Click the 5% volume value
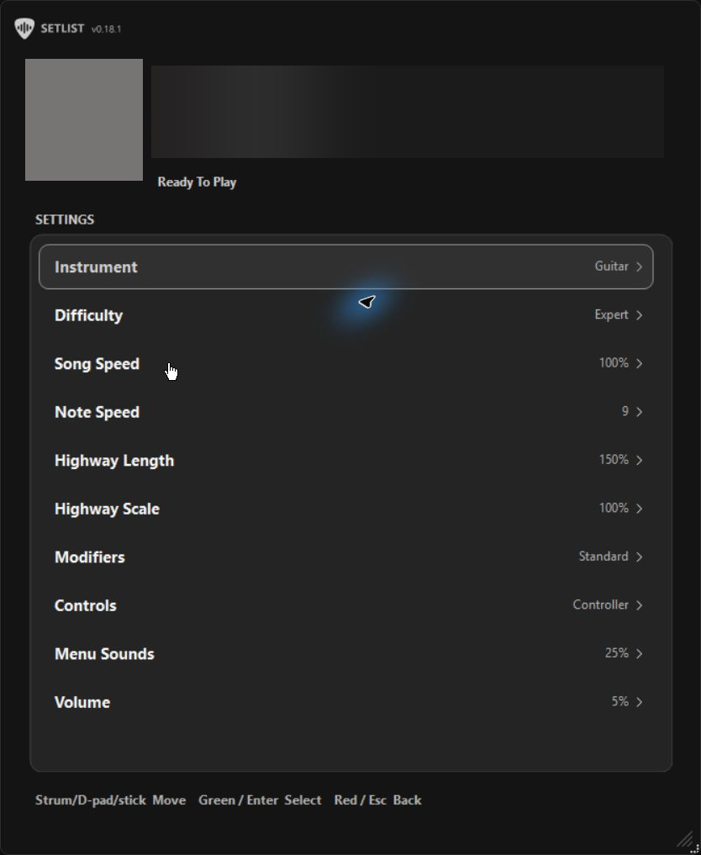 [619, 701]
